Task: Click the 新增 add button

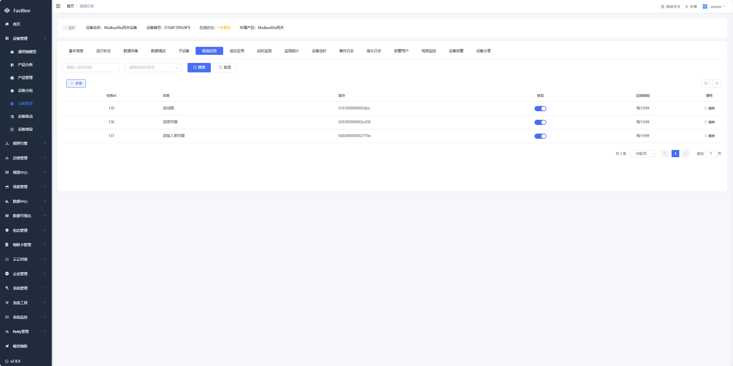Action: coord(76,83)
